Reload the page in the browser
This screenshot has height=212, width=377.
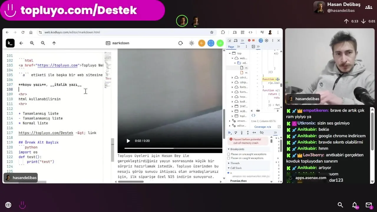point(23,32)
